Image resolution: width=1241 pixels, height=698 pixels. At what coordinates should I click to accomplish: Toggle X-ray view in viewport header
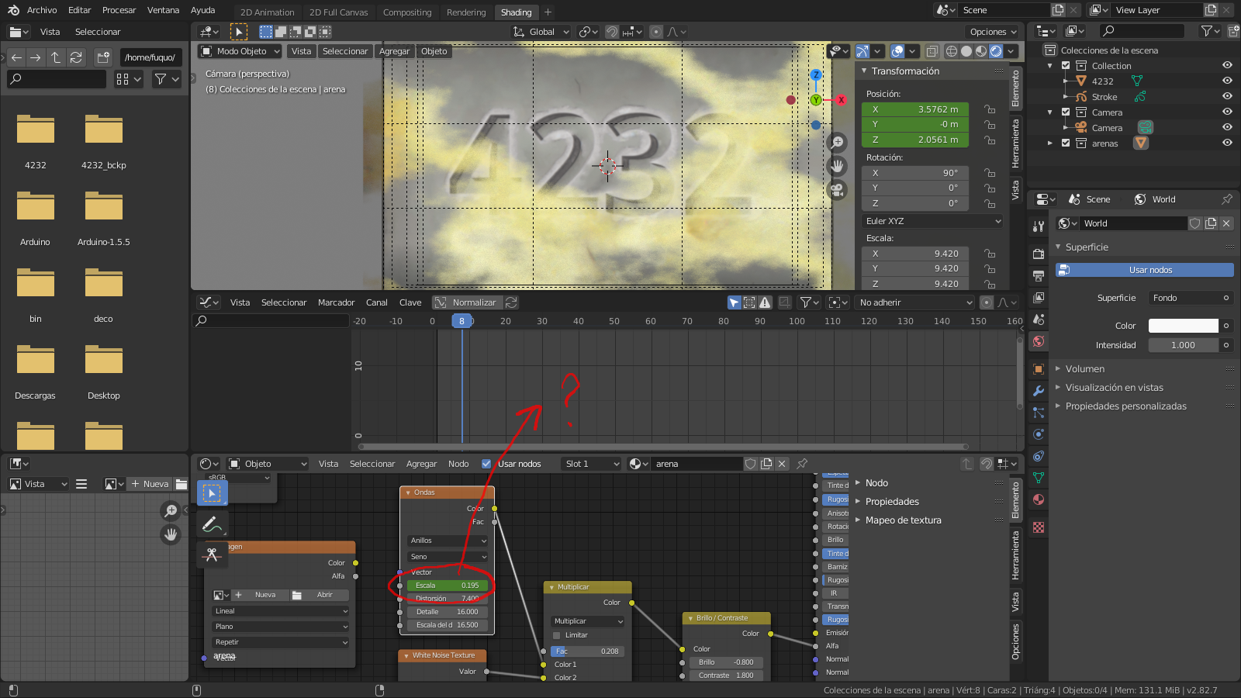(932, 51)
